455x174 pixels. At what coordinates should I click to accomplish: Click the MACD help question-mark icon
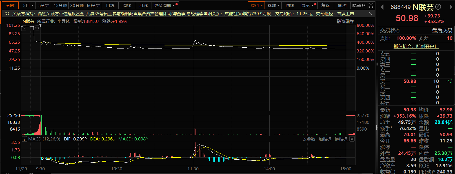tap(25, 139)
